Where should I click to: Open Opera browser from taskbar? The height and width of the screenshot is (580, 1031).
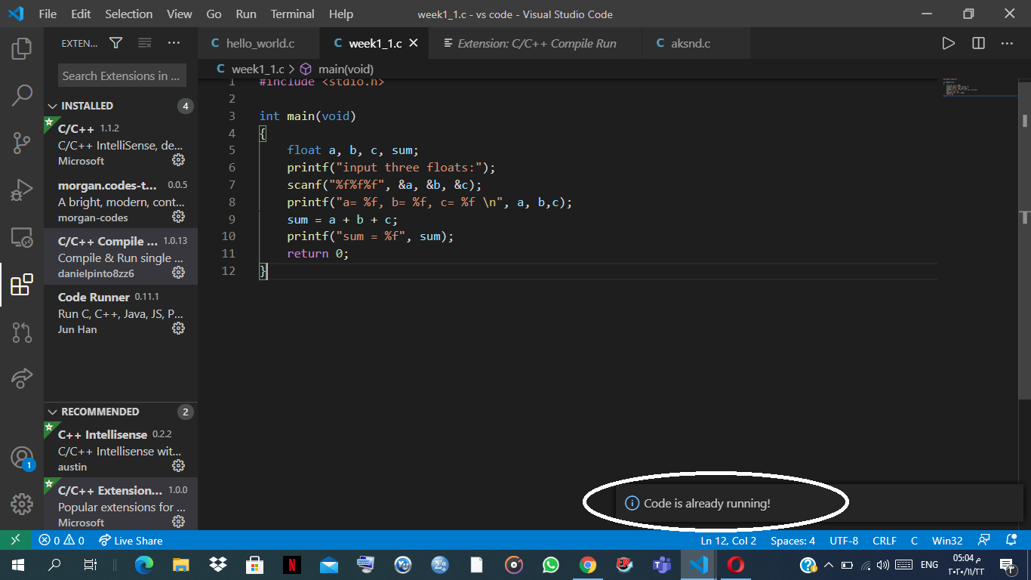[x=736, y=564]
